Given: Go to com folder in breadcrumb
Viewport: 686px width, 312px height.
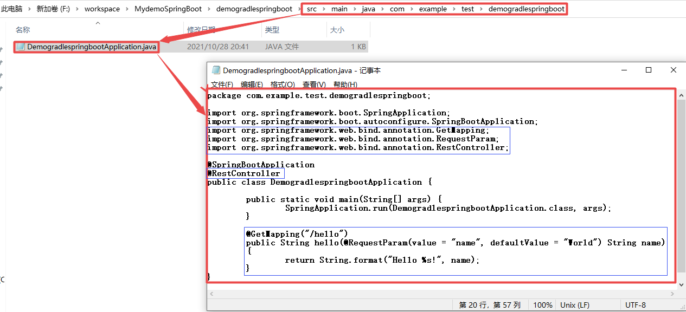Looking at the screenshot, I should (x=397, y=9).
